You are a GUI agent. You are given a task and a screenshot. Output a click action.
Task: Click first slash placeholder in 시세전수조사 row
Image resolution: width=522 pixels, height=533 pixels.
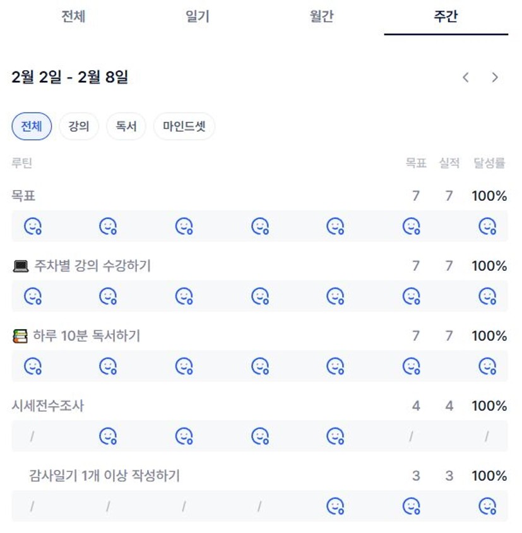click(32, 436)
